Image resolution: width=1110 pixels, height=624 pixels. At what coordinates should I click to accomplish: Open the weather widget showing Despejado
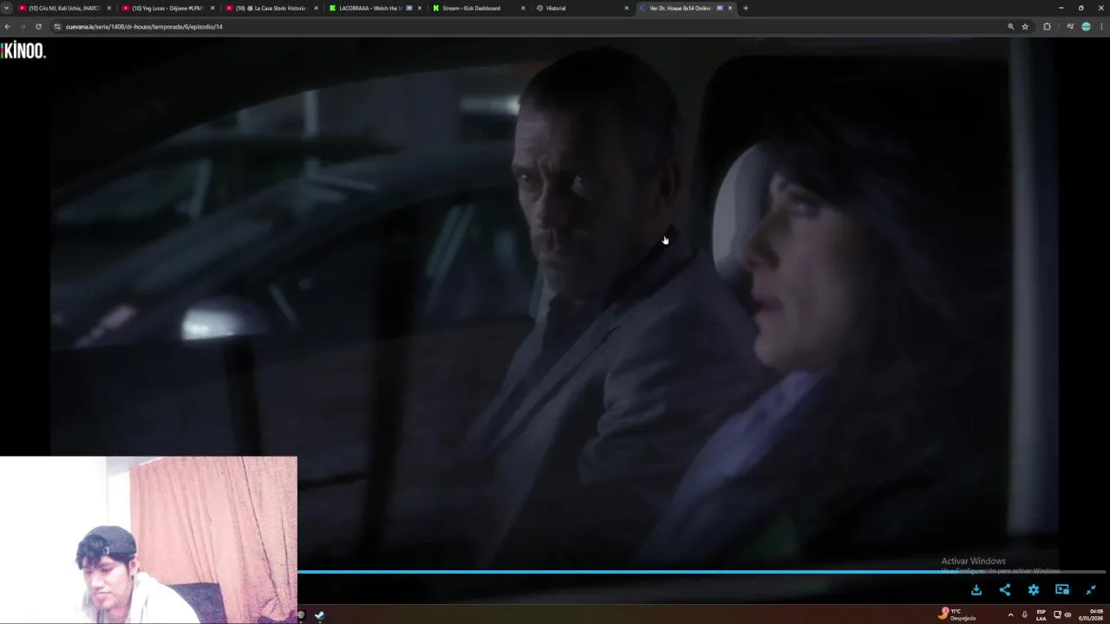click(x=957, y=614)
